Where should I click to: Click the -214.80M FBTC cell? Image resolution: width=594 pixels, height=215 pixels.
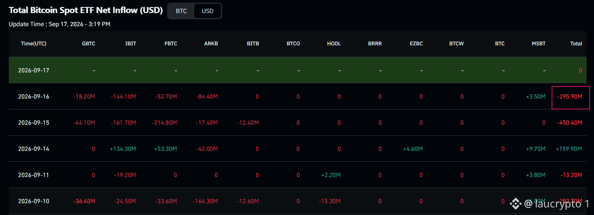click(x=164, y=123)
